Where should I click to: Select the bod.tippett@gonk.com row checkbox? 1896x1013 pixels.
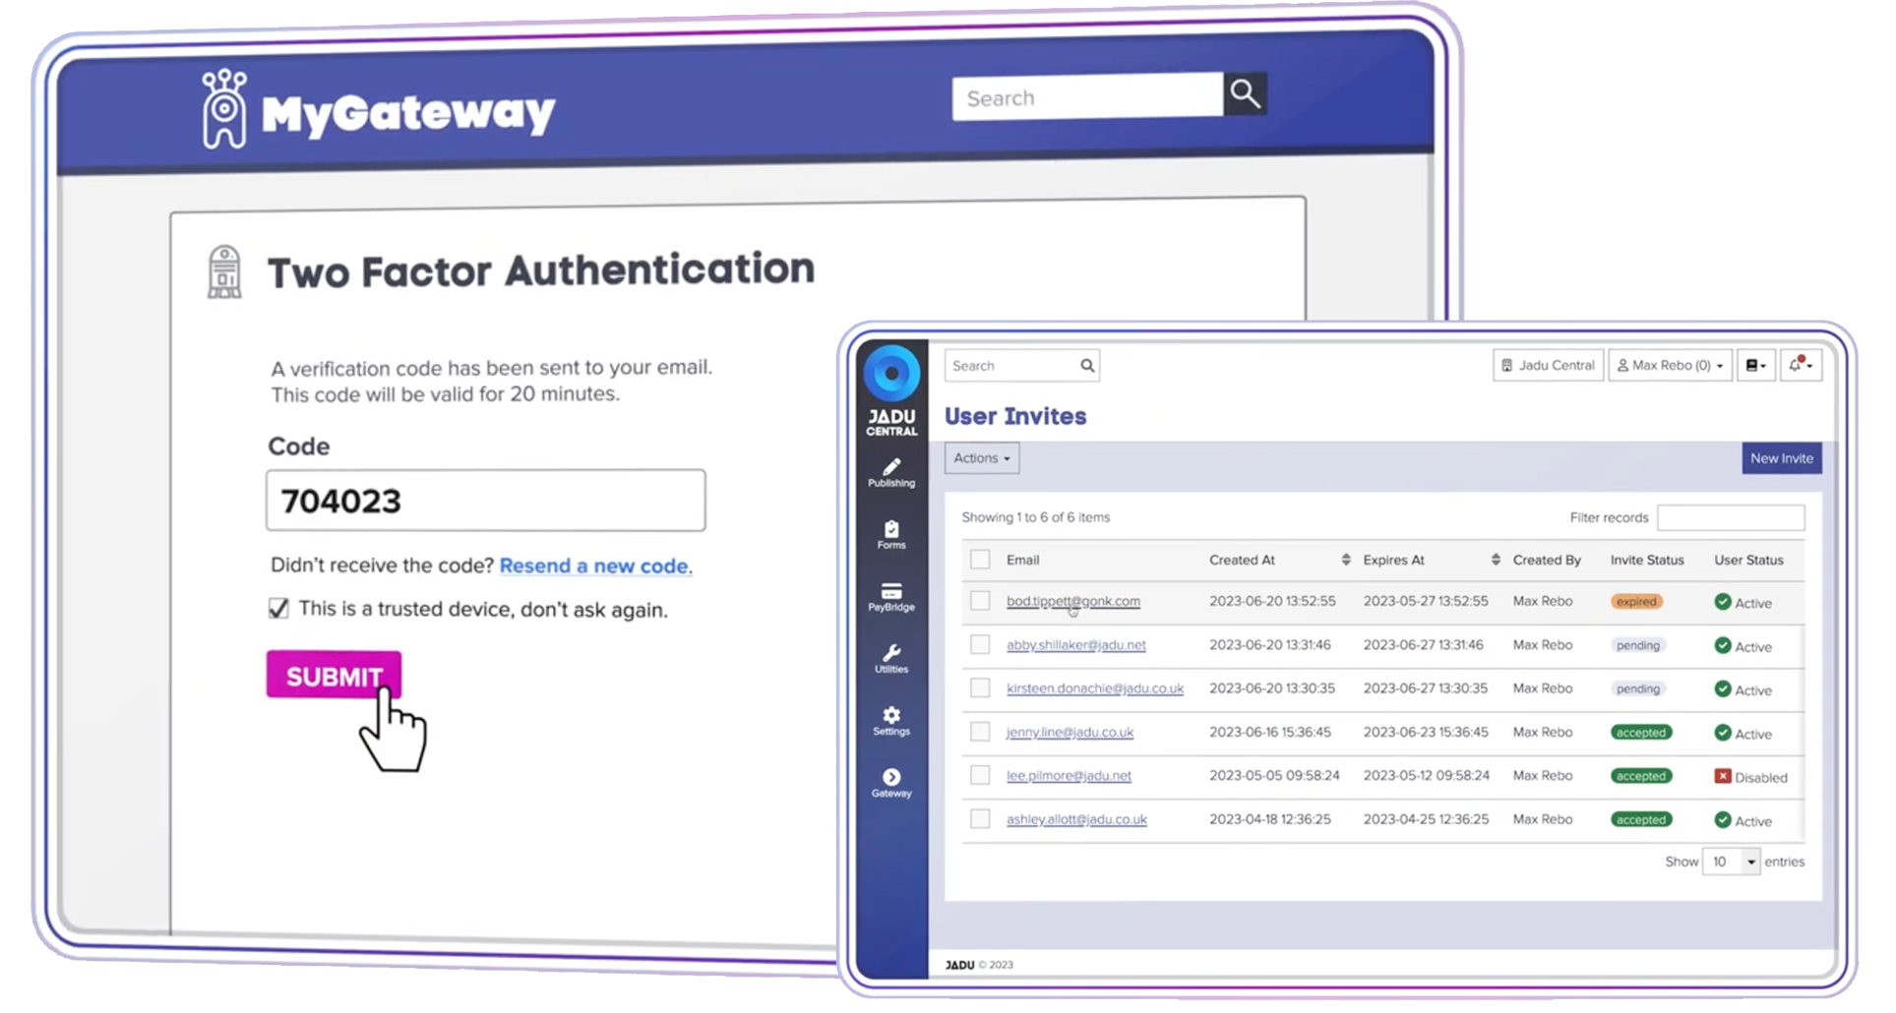tap(980, 601)
